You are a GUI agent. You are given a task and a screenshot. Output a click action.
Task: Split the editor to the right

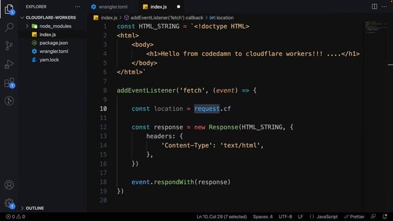pos(374,7)
